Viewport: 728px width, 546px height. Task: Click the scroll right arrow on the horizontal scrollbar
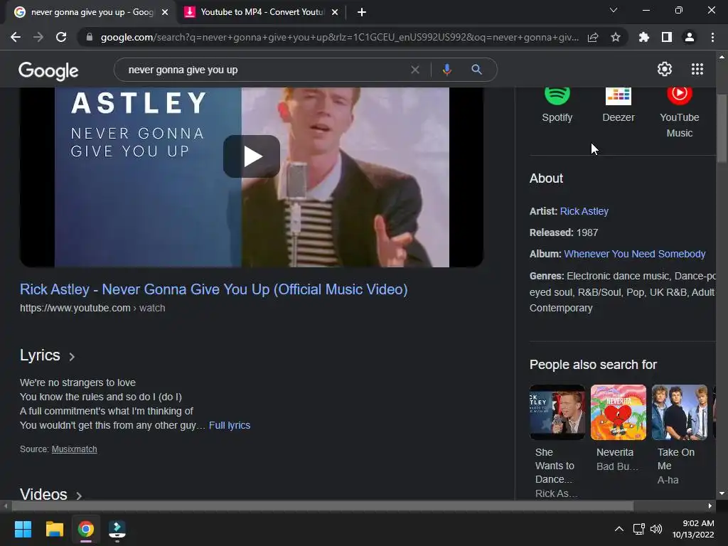click(710, 505)
